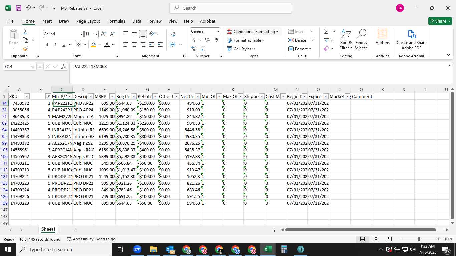The image size is (456, 256).
Task: Switch to Page Layout view icon
Action: 376,239
